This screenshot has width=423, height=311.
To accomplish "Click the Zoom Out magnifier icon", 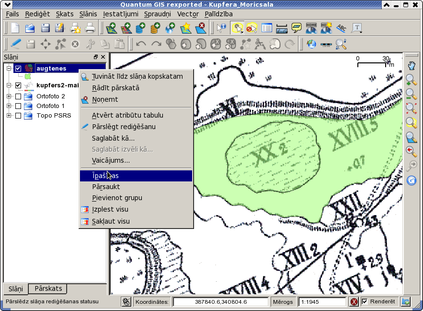I will [411, 94].
